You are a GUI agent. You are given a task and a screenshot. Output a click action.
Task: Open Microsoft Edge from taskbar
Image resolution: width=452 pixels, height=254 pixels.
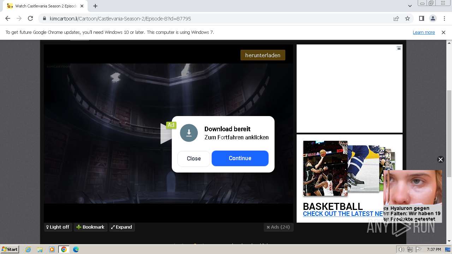click(76, 249)
